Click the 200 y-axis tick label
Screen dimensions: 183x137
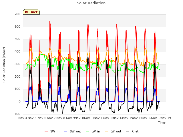coord(17,76)
